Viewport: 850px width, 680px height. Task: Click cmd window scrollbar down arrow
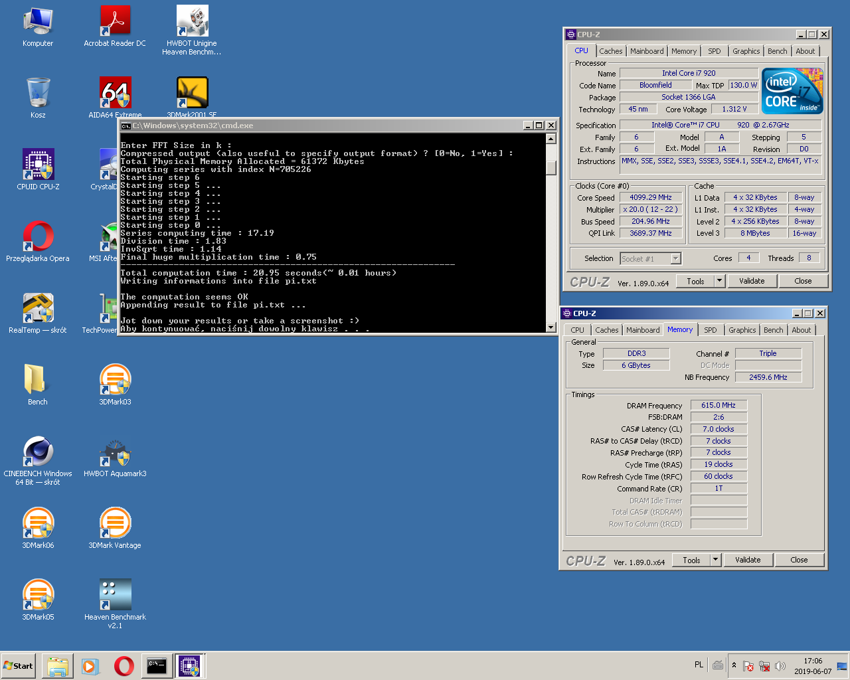coord(551,327)
